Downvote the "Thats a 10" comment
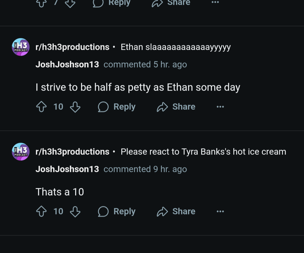Screen dimensions: 304x253 tap(75, 212)
